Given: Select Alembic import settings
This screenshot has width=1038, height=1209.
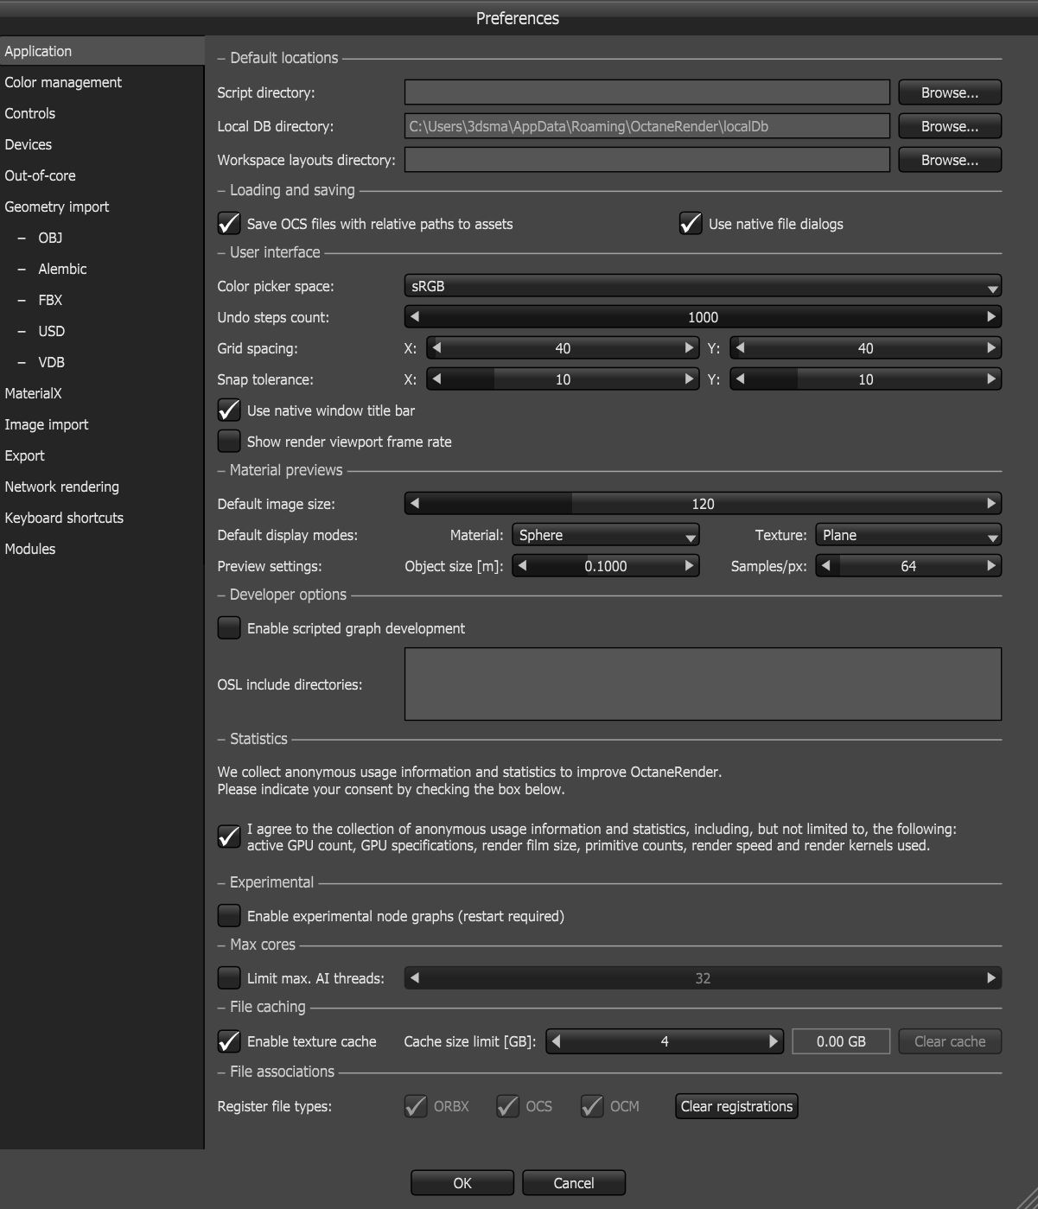Looking at the screenshot, I should [x=102, y=269].
